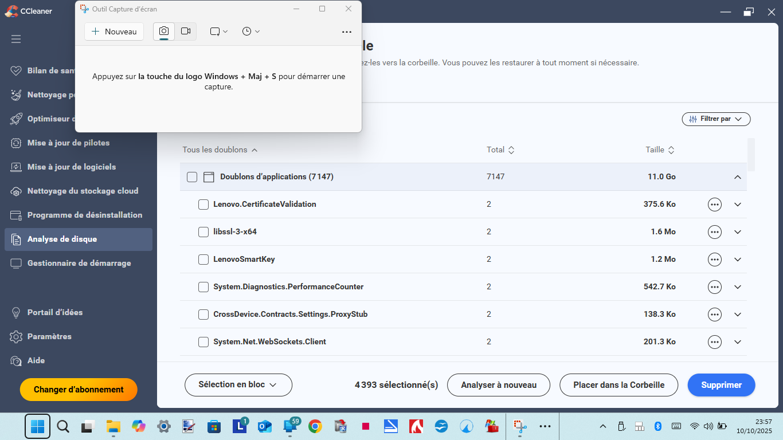Screen dimensions: 783x440
Task: Click the Aide headset icon
Action: coord(16,361)
